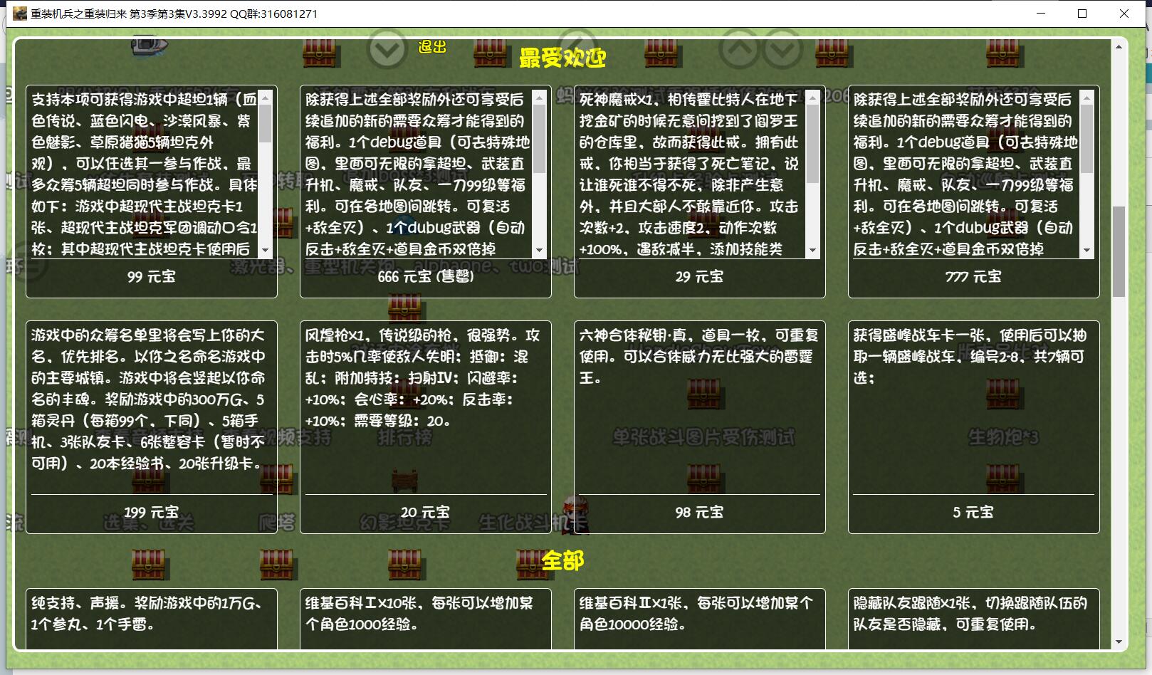The width and height of the screenshot is (1152, 675).
Task: Click the main page scroll-down arrow
Action: click(x=1119, y=642)
